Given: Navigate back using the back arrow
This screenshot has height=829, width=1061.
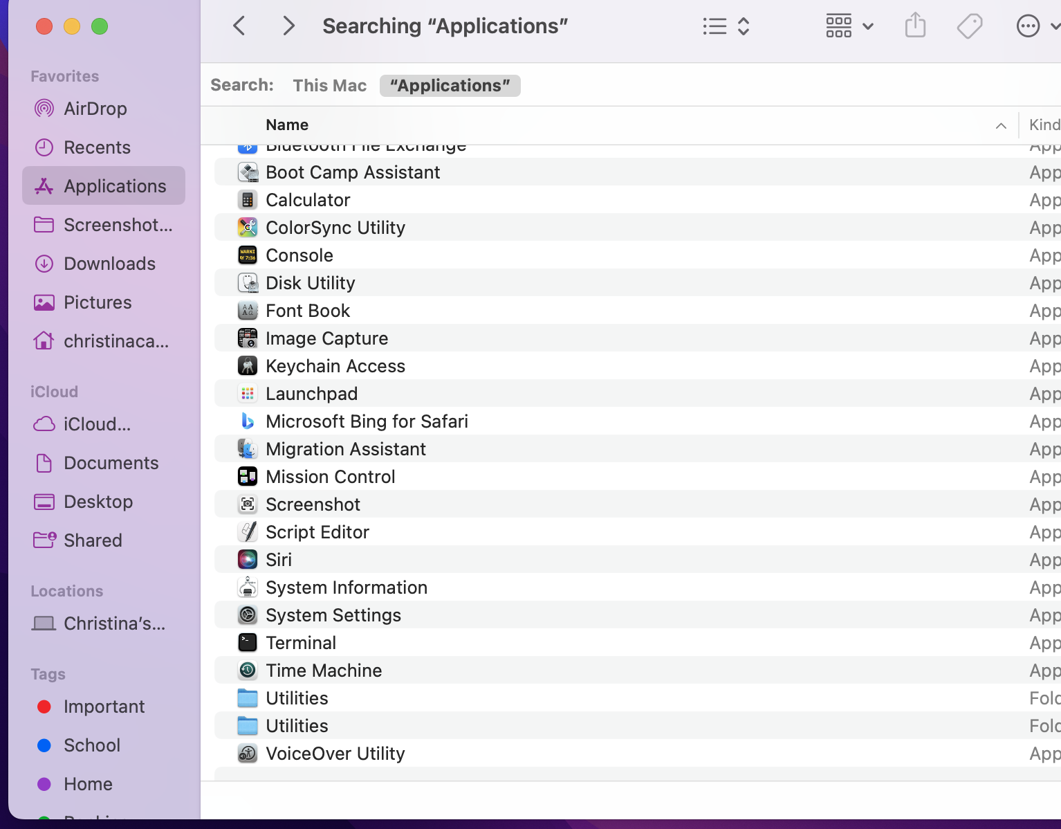Looking at the screenshot, I should coord(239,26).
